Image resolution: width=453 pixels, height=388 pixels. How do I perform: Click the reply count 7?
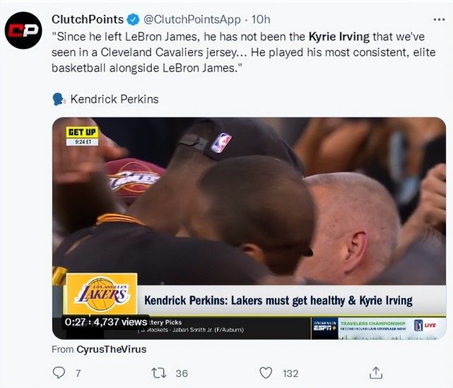[78, 373]
